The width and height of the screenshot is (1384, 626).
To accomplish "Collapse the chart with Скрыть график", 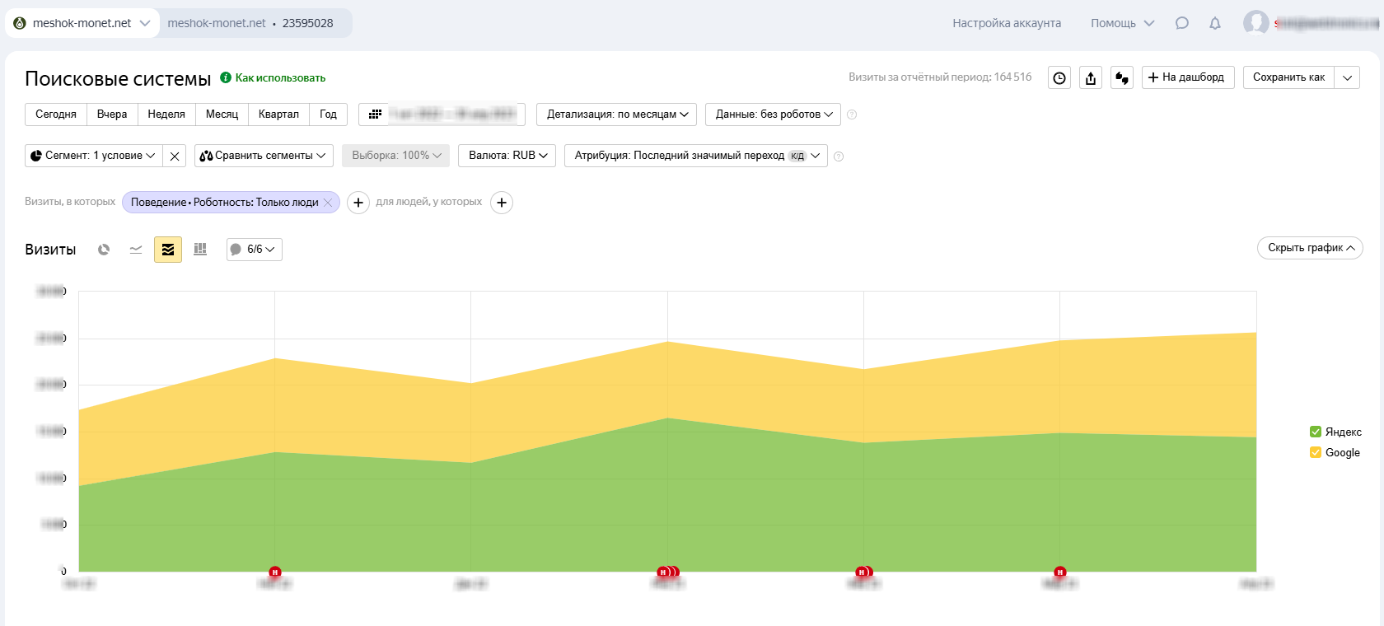I will 1310,248.
